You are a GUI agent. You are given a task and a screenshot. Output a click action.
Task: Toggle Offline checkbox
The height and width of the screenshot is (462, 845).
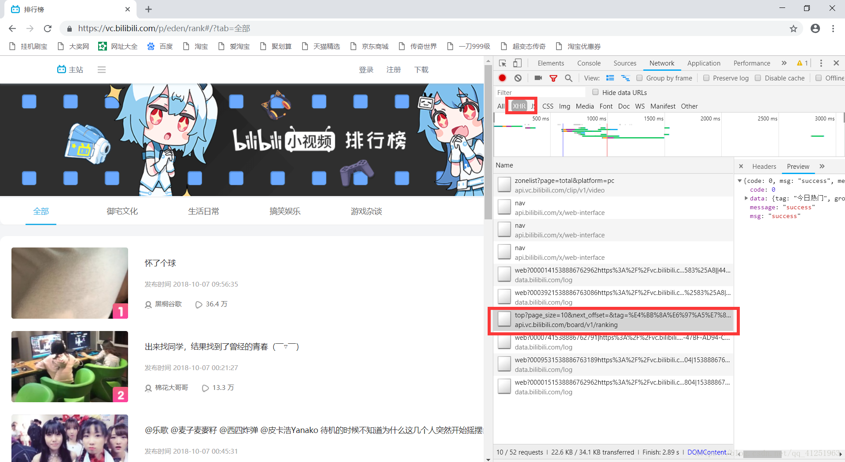coord(819,78)
